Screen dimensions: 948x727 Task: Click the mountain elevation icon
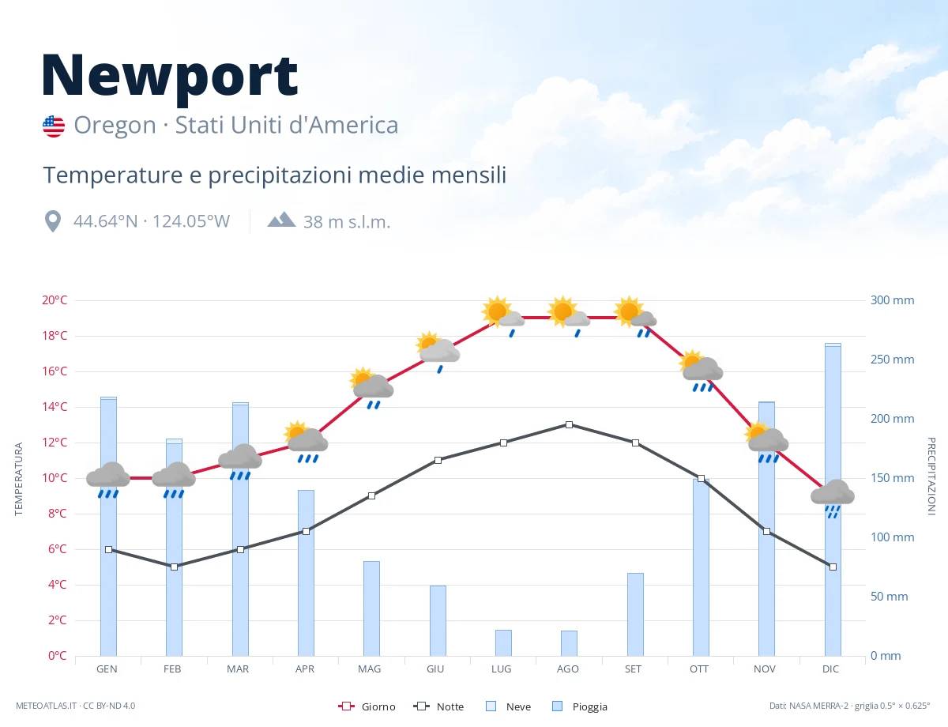tap(281, 220)
